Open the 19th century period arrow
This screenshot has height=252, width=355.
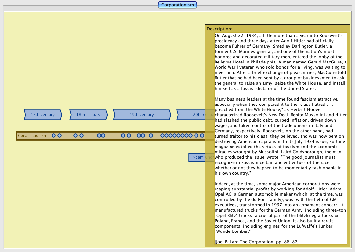tap(142, 115)
